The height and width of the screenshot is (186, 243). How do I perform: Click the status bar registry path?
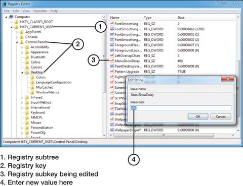pyautogui.click(x=45, y=142)
